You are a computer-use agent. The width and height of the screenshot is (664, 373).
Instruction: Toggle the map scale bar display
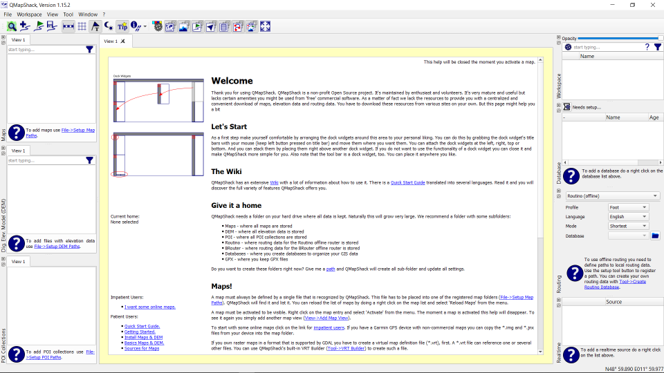(x=68, y=27)
